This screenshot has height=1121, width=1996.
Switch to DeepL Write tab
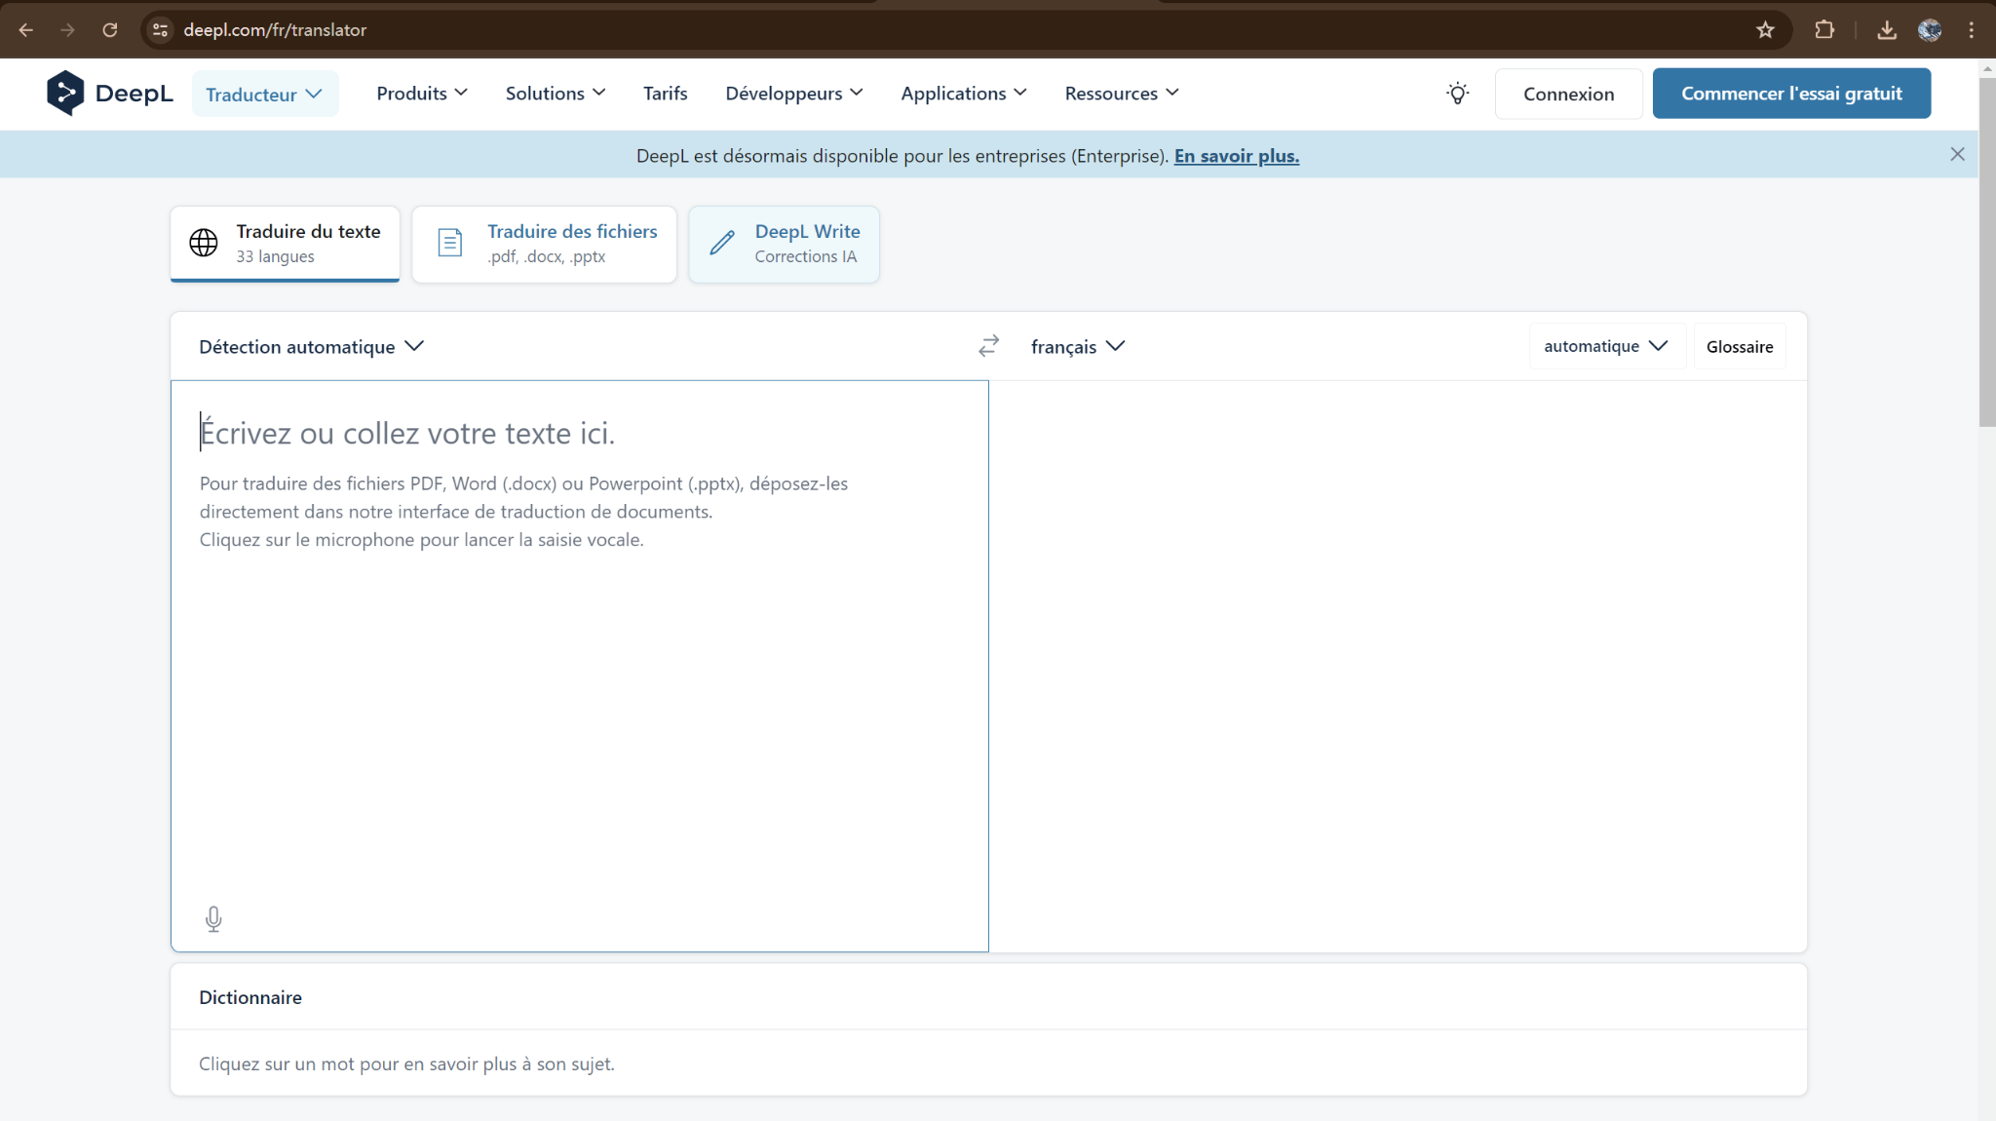point(784,244)
